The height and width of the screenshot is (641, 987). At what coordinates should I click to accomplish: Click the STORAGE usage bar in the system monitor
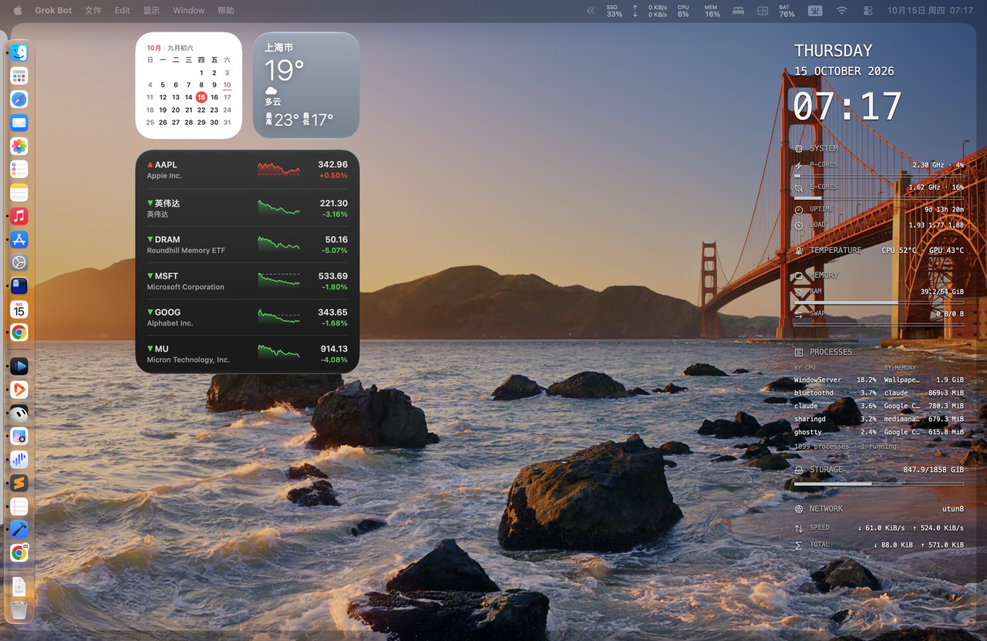click(x=878, y=484)
